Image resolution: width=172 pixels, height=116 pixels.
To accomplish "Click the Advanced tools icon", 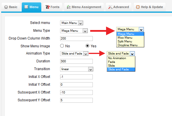I will (x=110, y=7).
